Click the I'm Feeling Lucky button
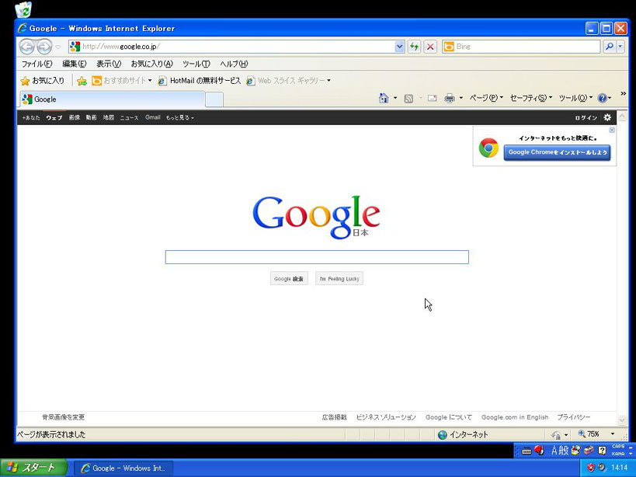The height and width of the screenshot is (477, 636). click(x=339, y=279)
